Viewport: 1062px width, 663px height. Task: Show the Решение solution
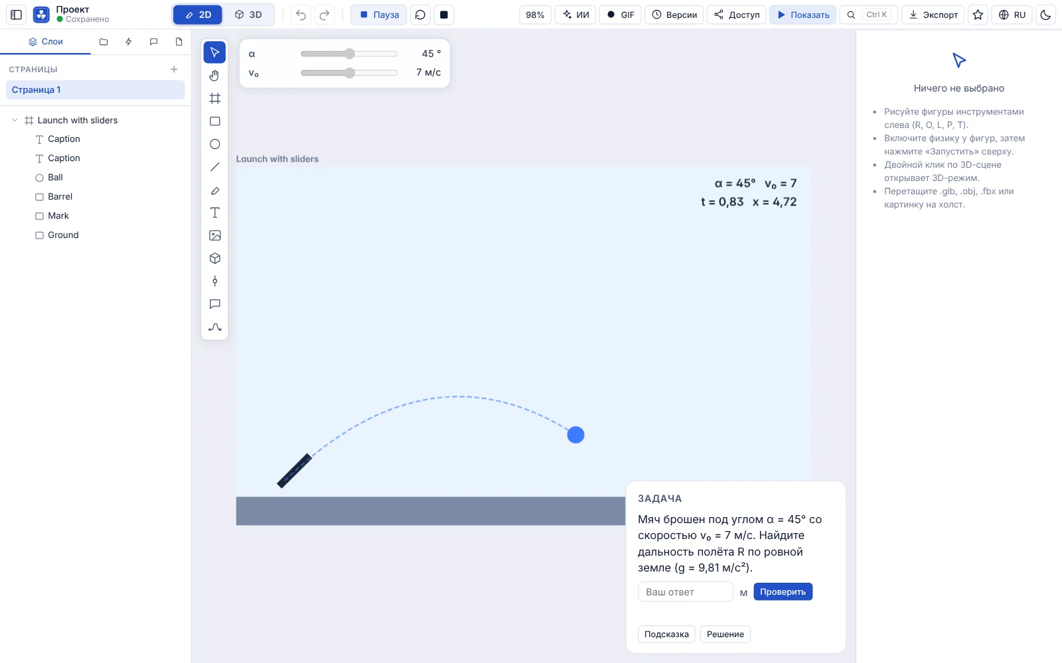tap(725, 634)
